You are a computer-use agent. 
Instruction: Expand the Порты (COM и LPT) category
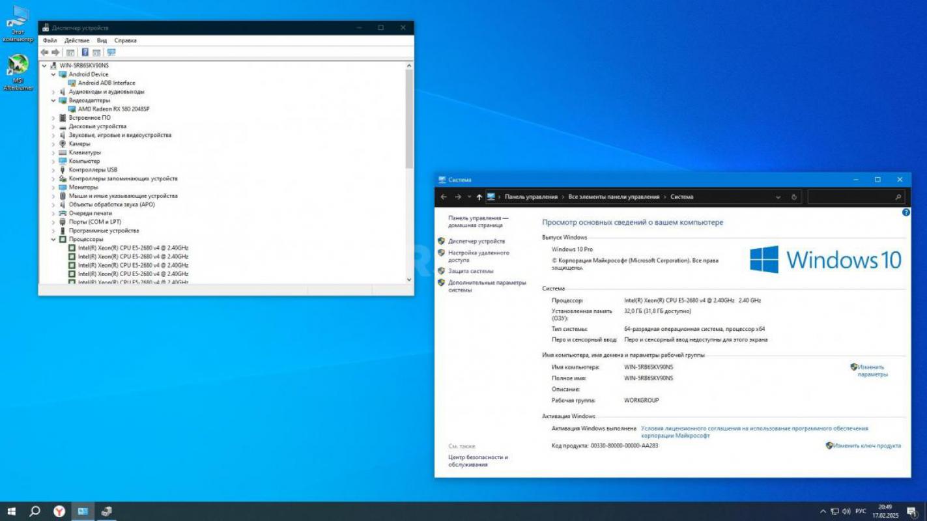coord(53,222)
